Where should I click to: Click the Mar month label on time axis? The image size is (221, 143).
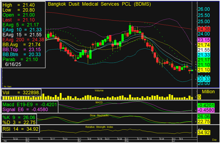[x=28, y=141]
